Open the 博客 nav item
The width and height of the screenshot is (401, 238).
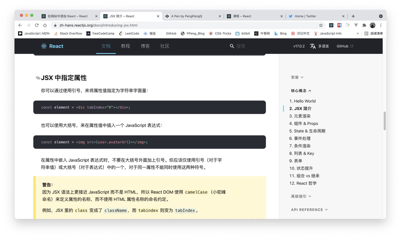[x=145, y=46]
